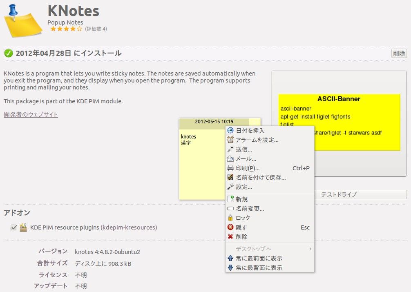Open 設定... from the context menu
This screenshot has width=411, height=292.
point(270,187)
